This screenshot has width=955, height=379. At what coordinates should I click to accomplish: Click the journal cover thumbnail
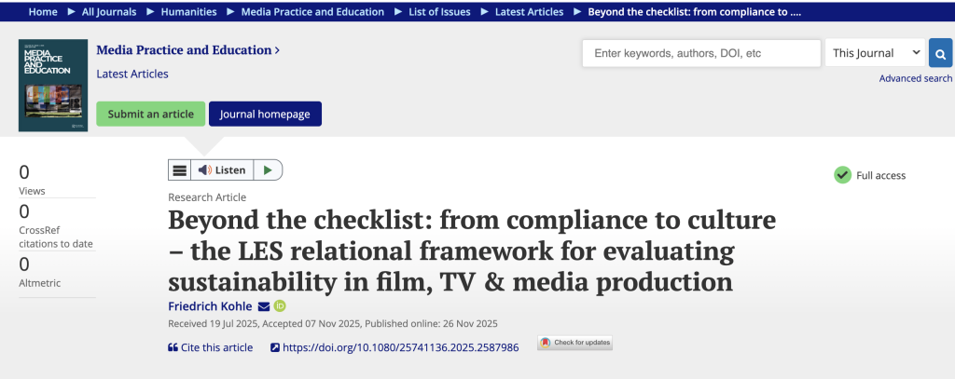[x=53, y=86]
